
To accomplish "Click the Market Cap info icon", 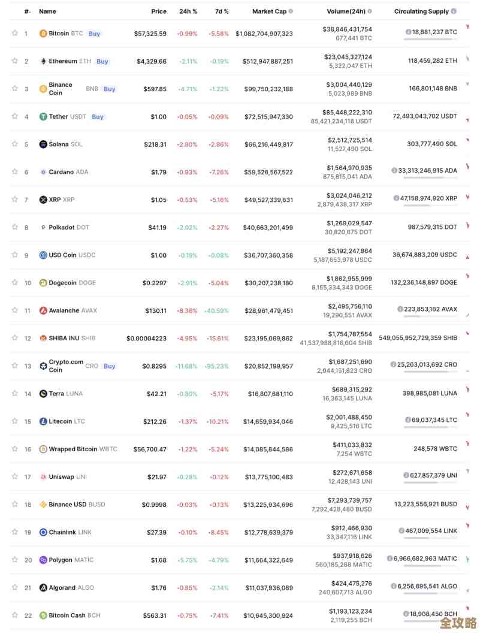I will (x=291, y=11).
